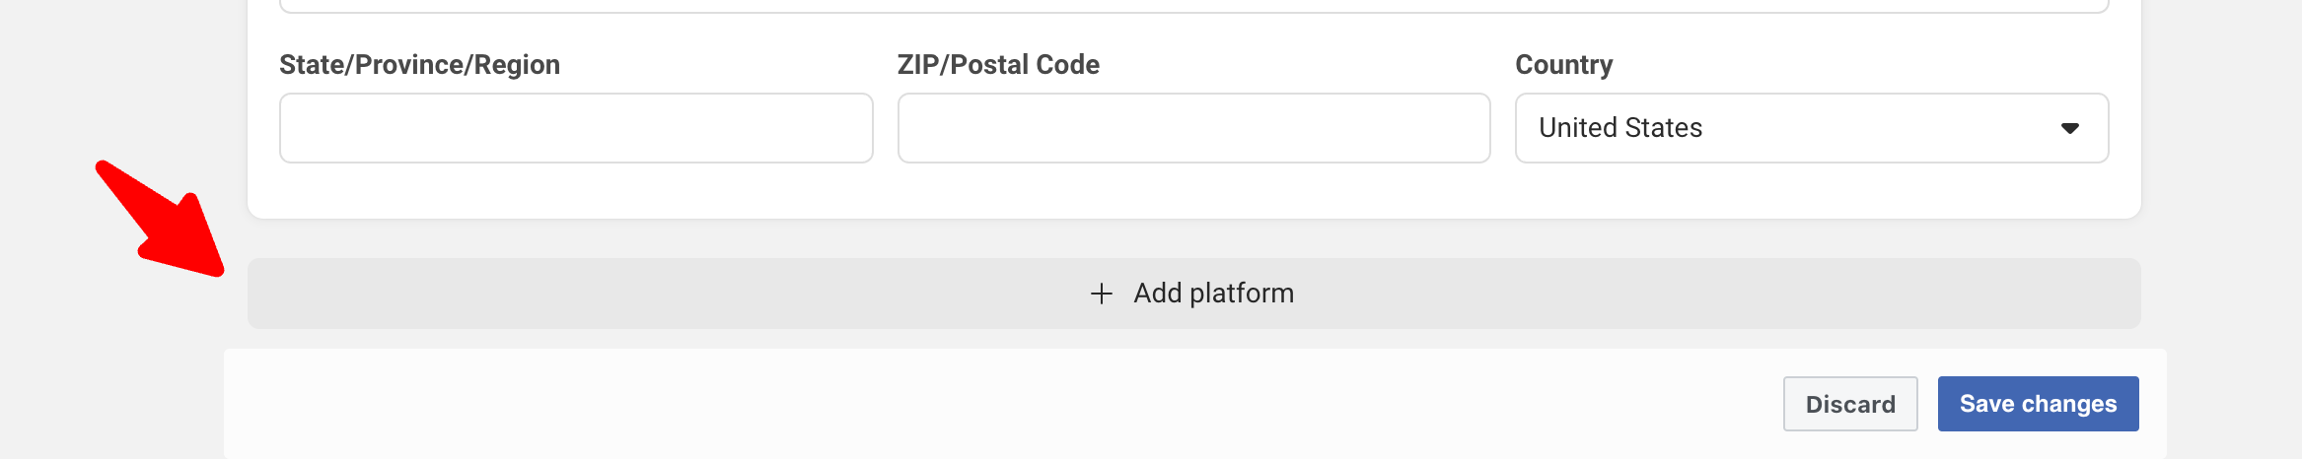Click the Country dropdown caret arrow
This screenshot has height=459, width=2302.
coord(2069,128)
